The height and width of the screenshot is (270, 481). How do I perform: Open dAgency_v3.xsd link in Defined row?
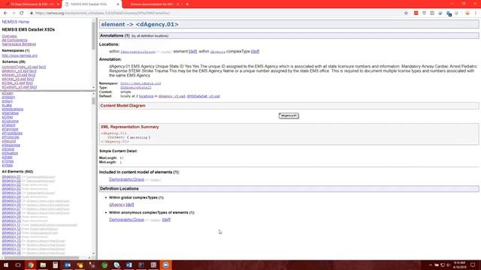172,96
